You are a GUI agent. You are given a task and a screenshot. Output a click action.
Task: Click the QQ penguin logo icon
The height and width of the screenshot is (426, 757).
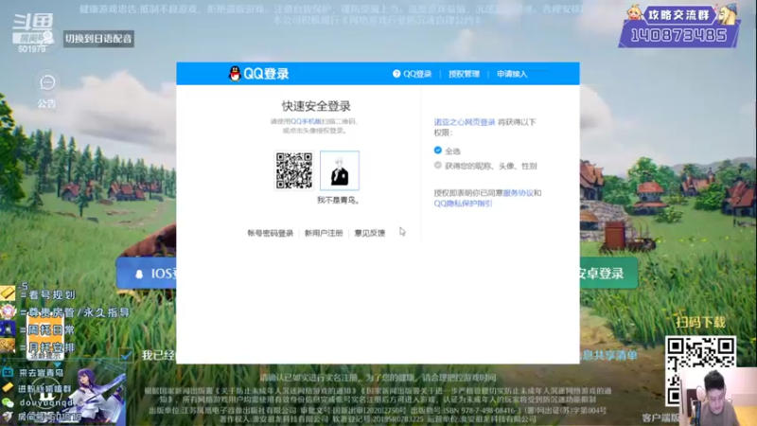coord(235,74)
